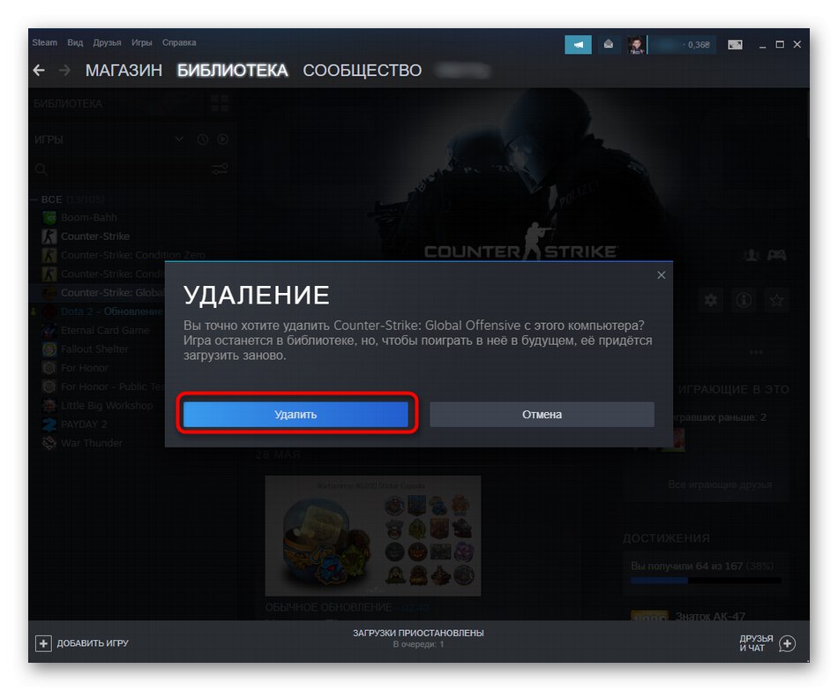Click the War Thunder game icon
Viewport: 838px width, 691px height.
point(49,443)
